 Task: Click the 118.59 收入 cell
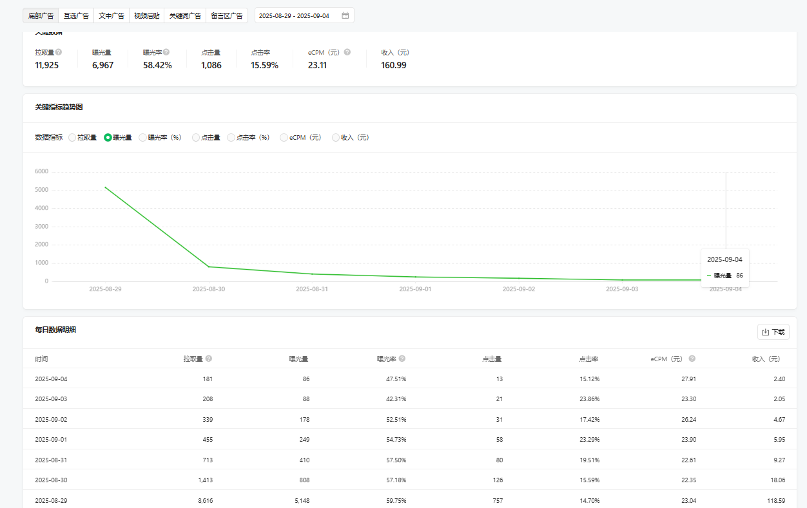tap(776, 500)
